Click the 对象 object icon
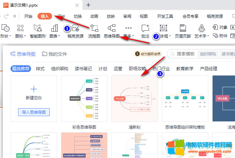Image resolution: width=235 pixels, height=158 pixels. pyautogui.click(x=220, y=27)
